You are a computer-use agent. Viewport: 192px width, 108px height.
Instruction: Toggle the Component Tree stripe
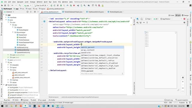pos(134,88)
